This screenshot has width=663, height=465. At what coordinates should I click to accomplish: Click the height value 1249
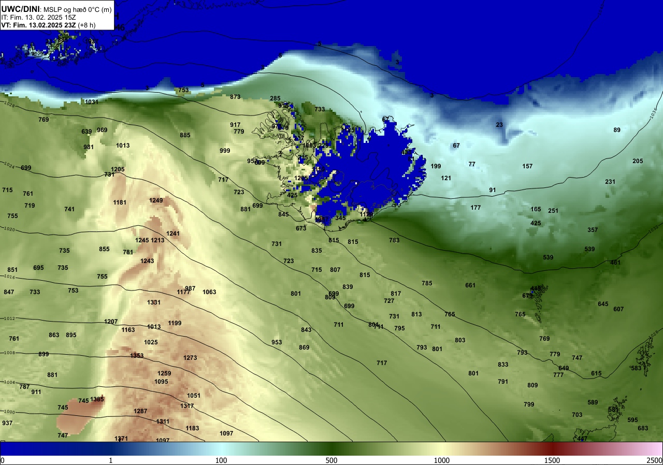tap(156, 200)
